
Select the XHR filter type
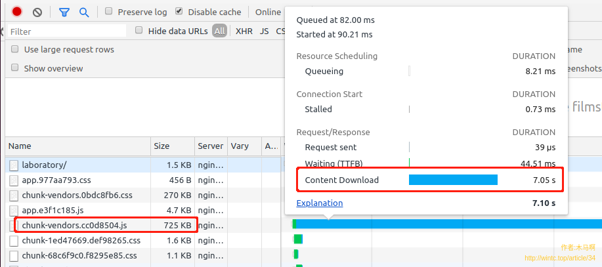click(x=244, y=31)
